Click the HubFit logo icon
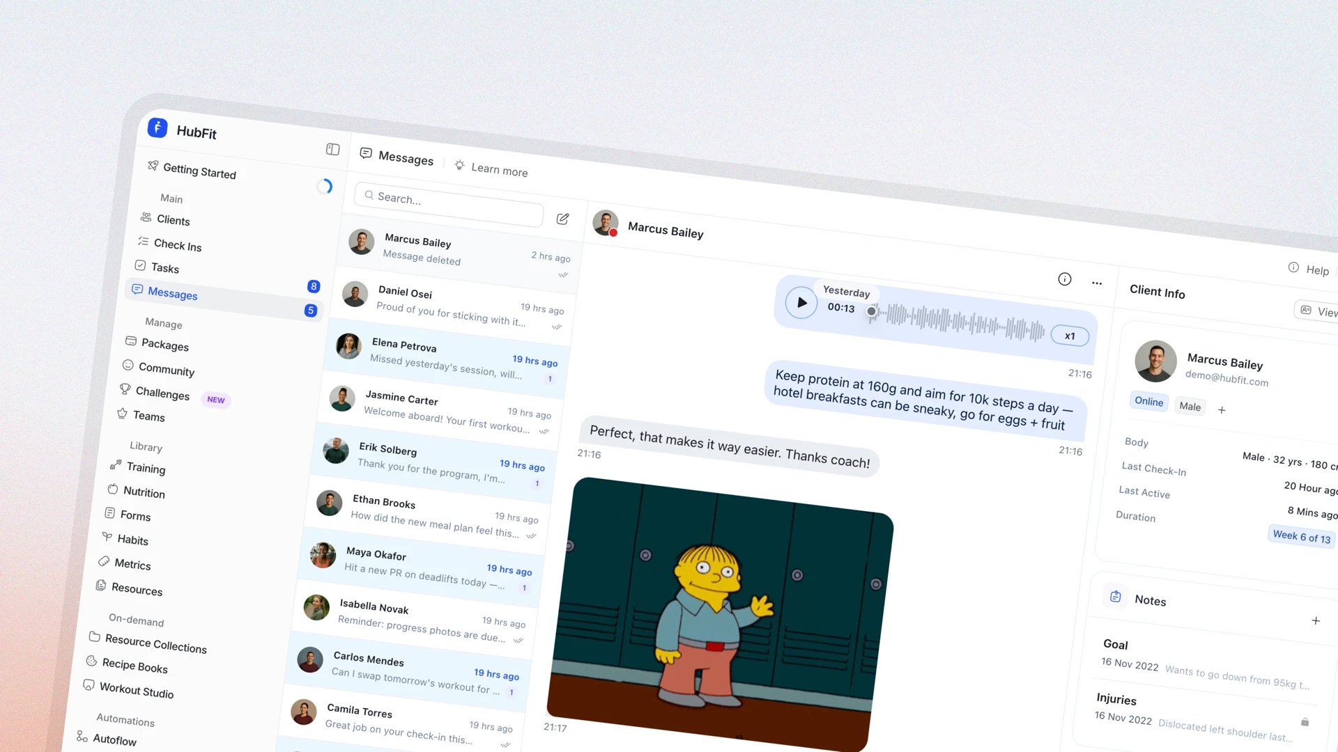Image resolution: width=1338 pixels, height=752 pixels. coord(157,127)
